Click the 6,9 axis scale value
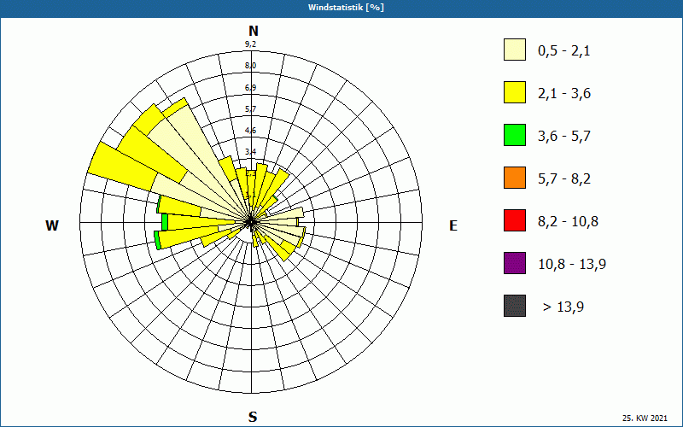This screenshot has height=427, width=683. pos(250,88)
